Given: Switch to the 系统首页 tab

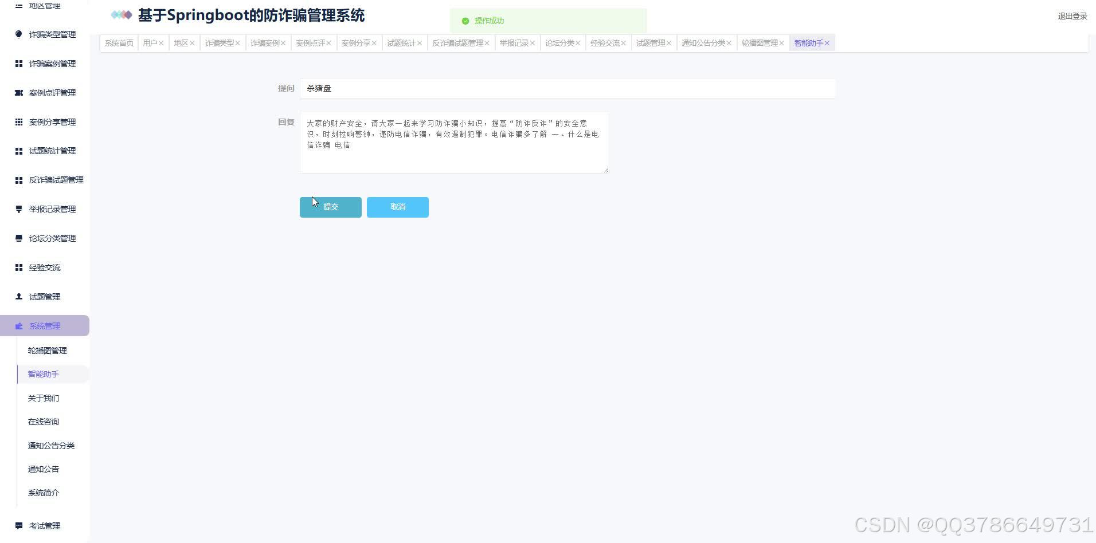Looking at the screenshot, I should click(118, 42).
